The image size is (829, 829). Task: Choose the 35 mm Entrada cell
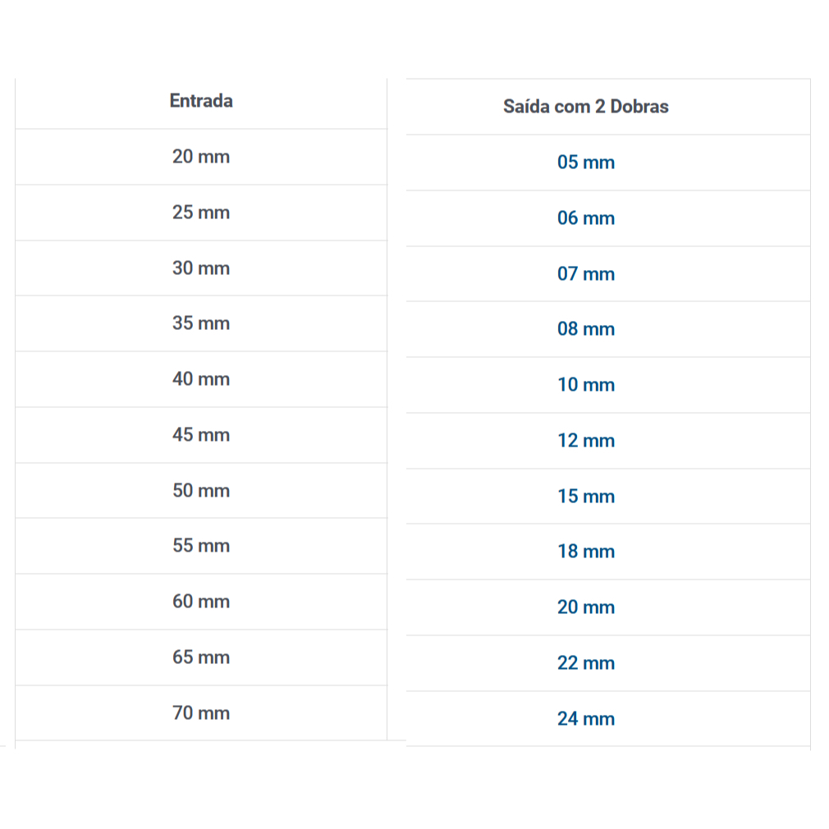point(201,323)
